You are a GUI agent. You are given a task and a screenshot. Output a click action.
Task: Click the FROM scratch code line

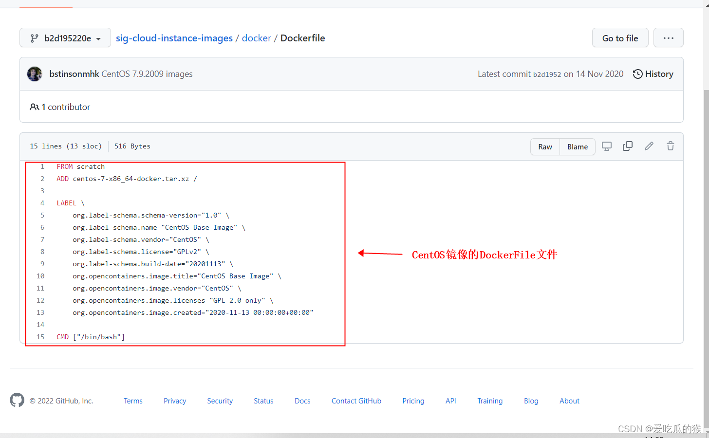[80, 166]
